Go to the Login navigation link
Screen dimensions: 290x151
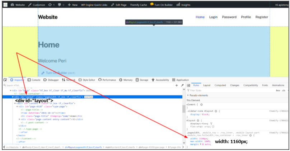[x=213, y=17]
